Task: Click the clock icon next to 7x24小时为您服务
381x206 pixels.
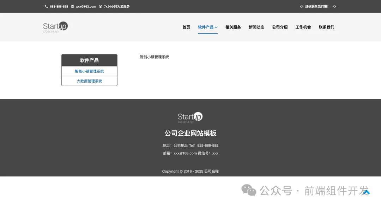Action: tap(100, 6)
